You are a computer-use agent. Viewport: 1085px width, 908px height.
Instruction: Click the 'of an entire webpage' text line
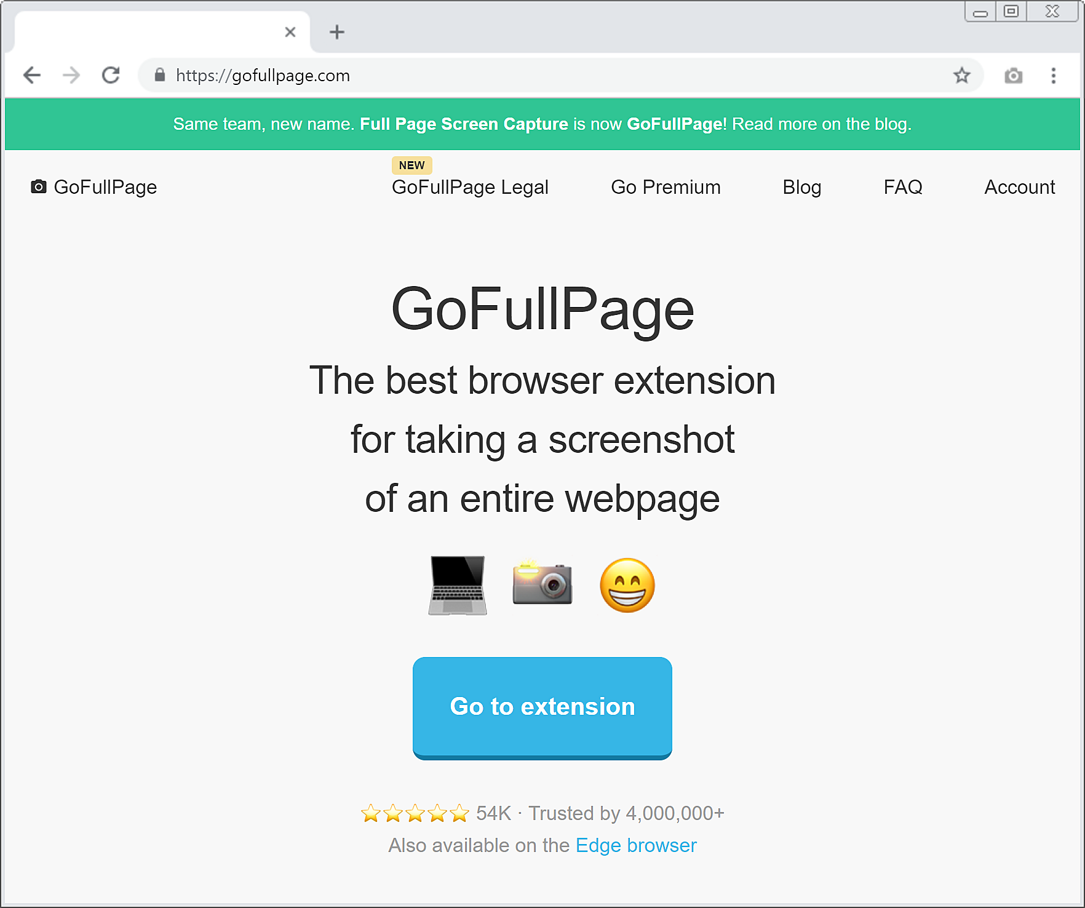542,498
